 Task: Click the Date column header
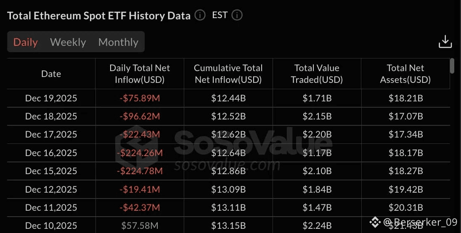51,74
